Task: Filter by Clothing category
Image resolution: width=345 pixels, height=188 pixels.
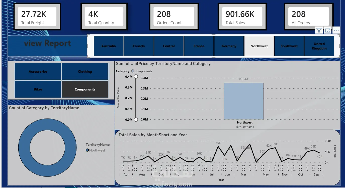Action: pos(85,71)
